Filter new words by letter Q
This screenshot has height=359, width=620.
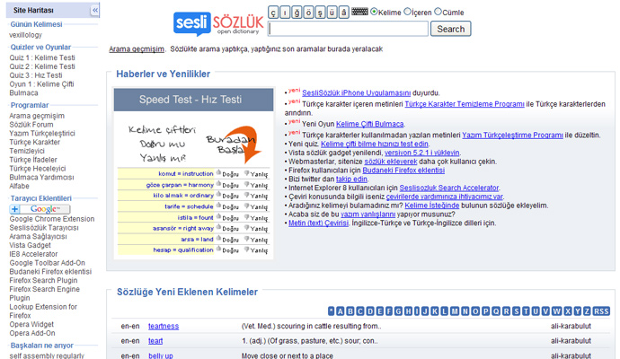point(496,311)
